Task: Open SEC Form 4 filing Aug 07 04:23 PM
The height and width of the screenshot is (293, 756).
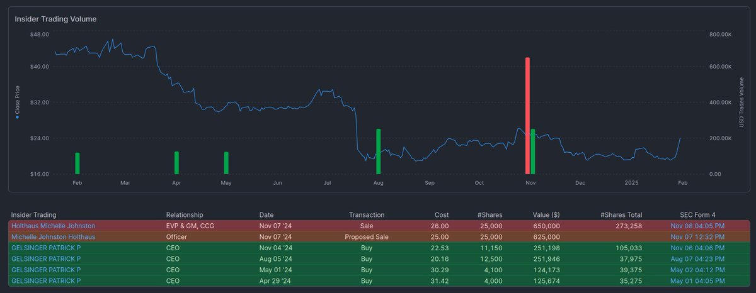Action: [697, 259]
